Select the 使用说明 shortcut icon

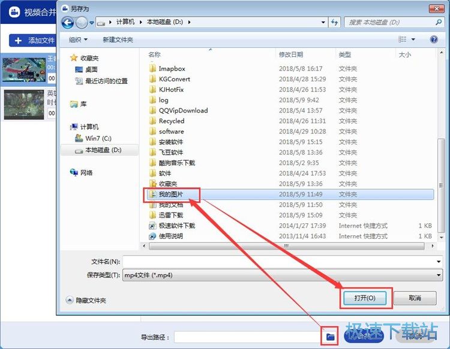(152, 236)
